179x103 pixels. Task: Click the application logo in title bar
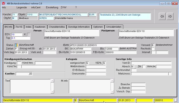[x=3, y=3]
